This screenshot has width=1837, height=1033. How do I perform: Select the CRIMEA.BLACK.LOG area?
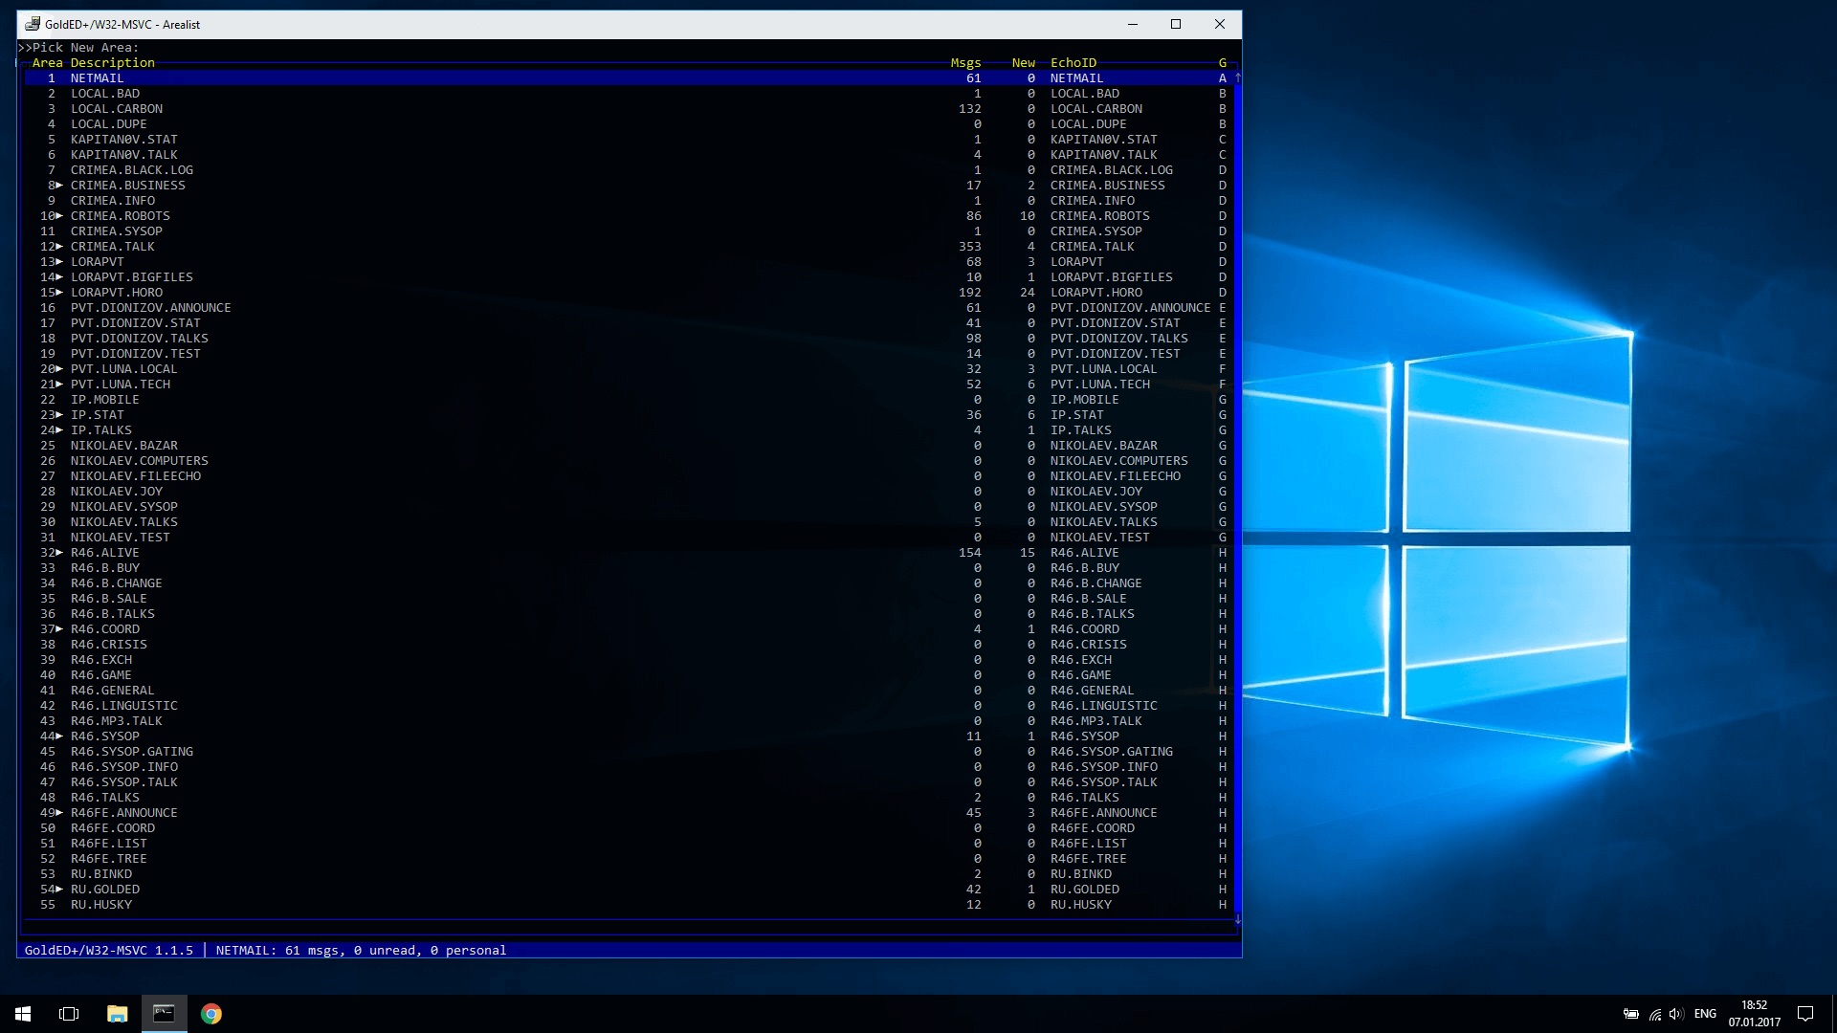629,170
